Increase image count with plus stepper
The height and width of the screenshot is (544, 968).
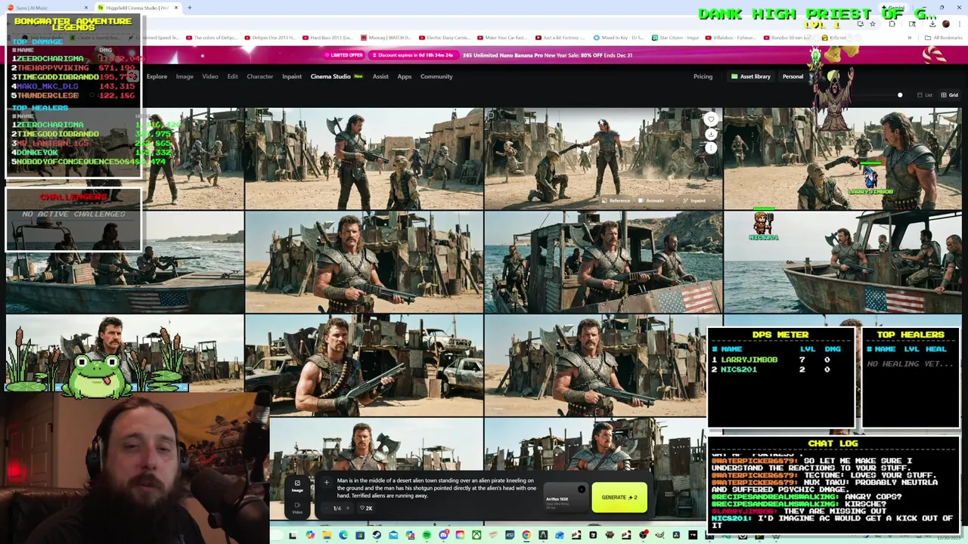[347, 508]
